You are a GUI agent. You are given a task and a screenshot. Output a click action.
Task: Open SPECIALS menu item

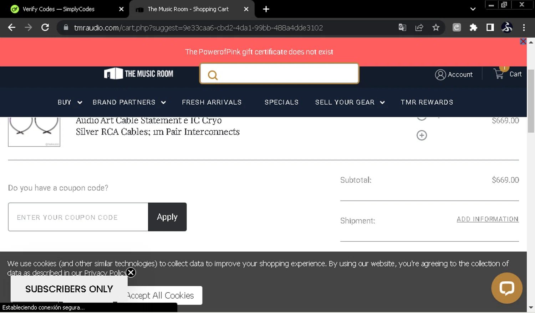pyautogui.click(x=281, y=103)
